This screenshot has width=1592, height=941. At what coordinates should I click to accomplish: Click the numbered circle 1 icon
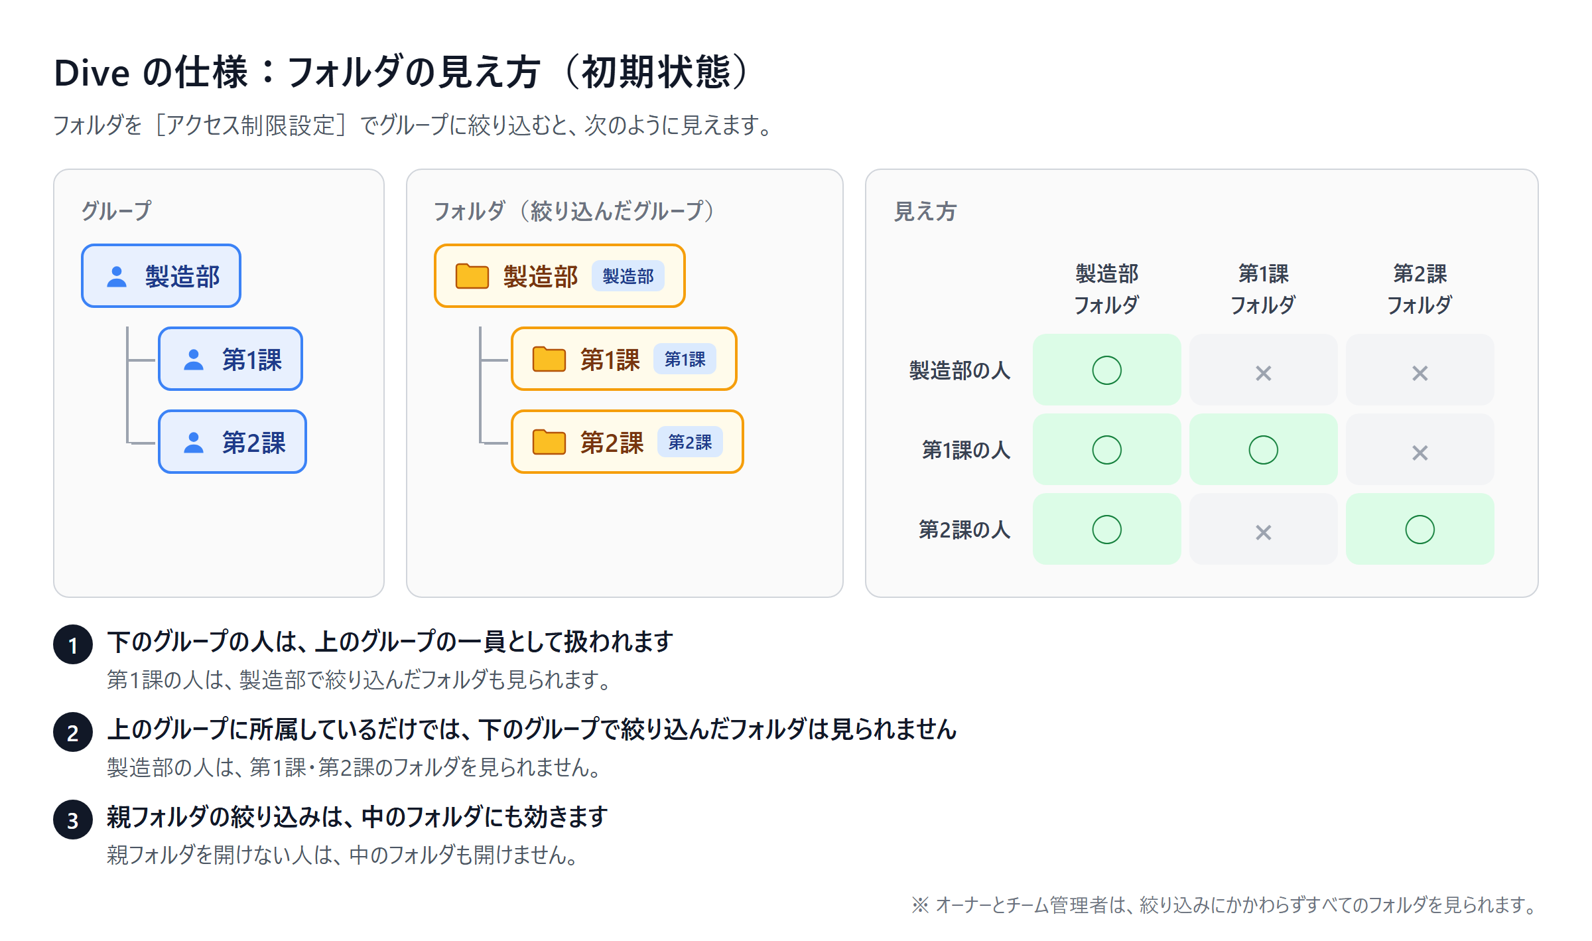(73, 644)
